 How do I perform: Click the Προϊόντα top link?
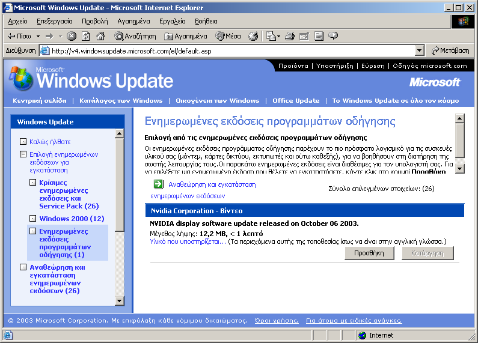pos(293,66)
